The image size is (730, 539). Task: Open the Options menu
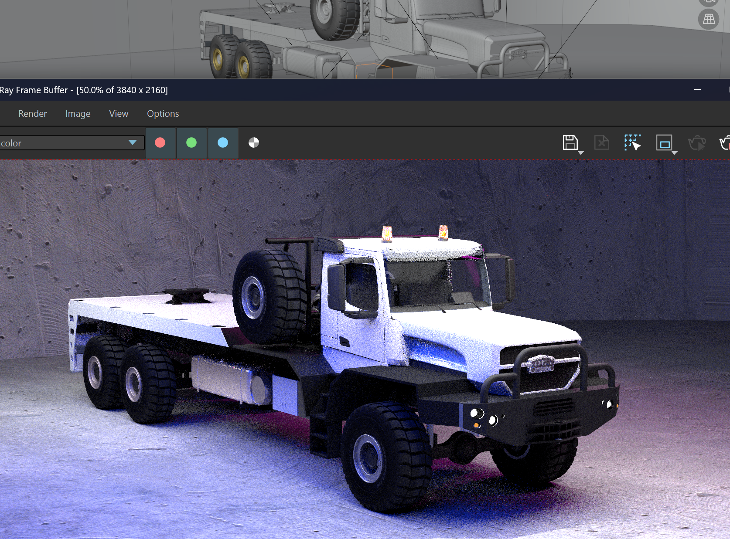[x=163, y=114]
